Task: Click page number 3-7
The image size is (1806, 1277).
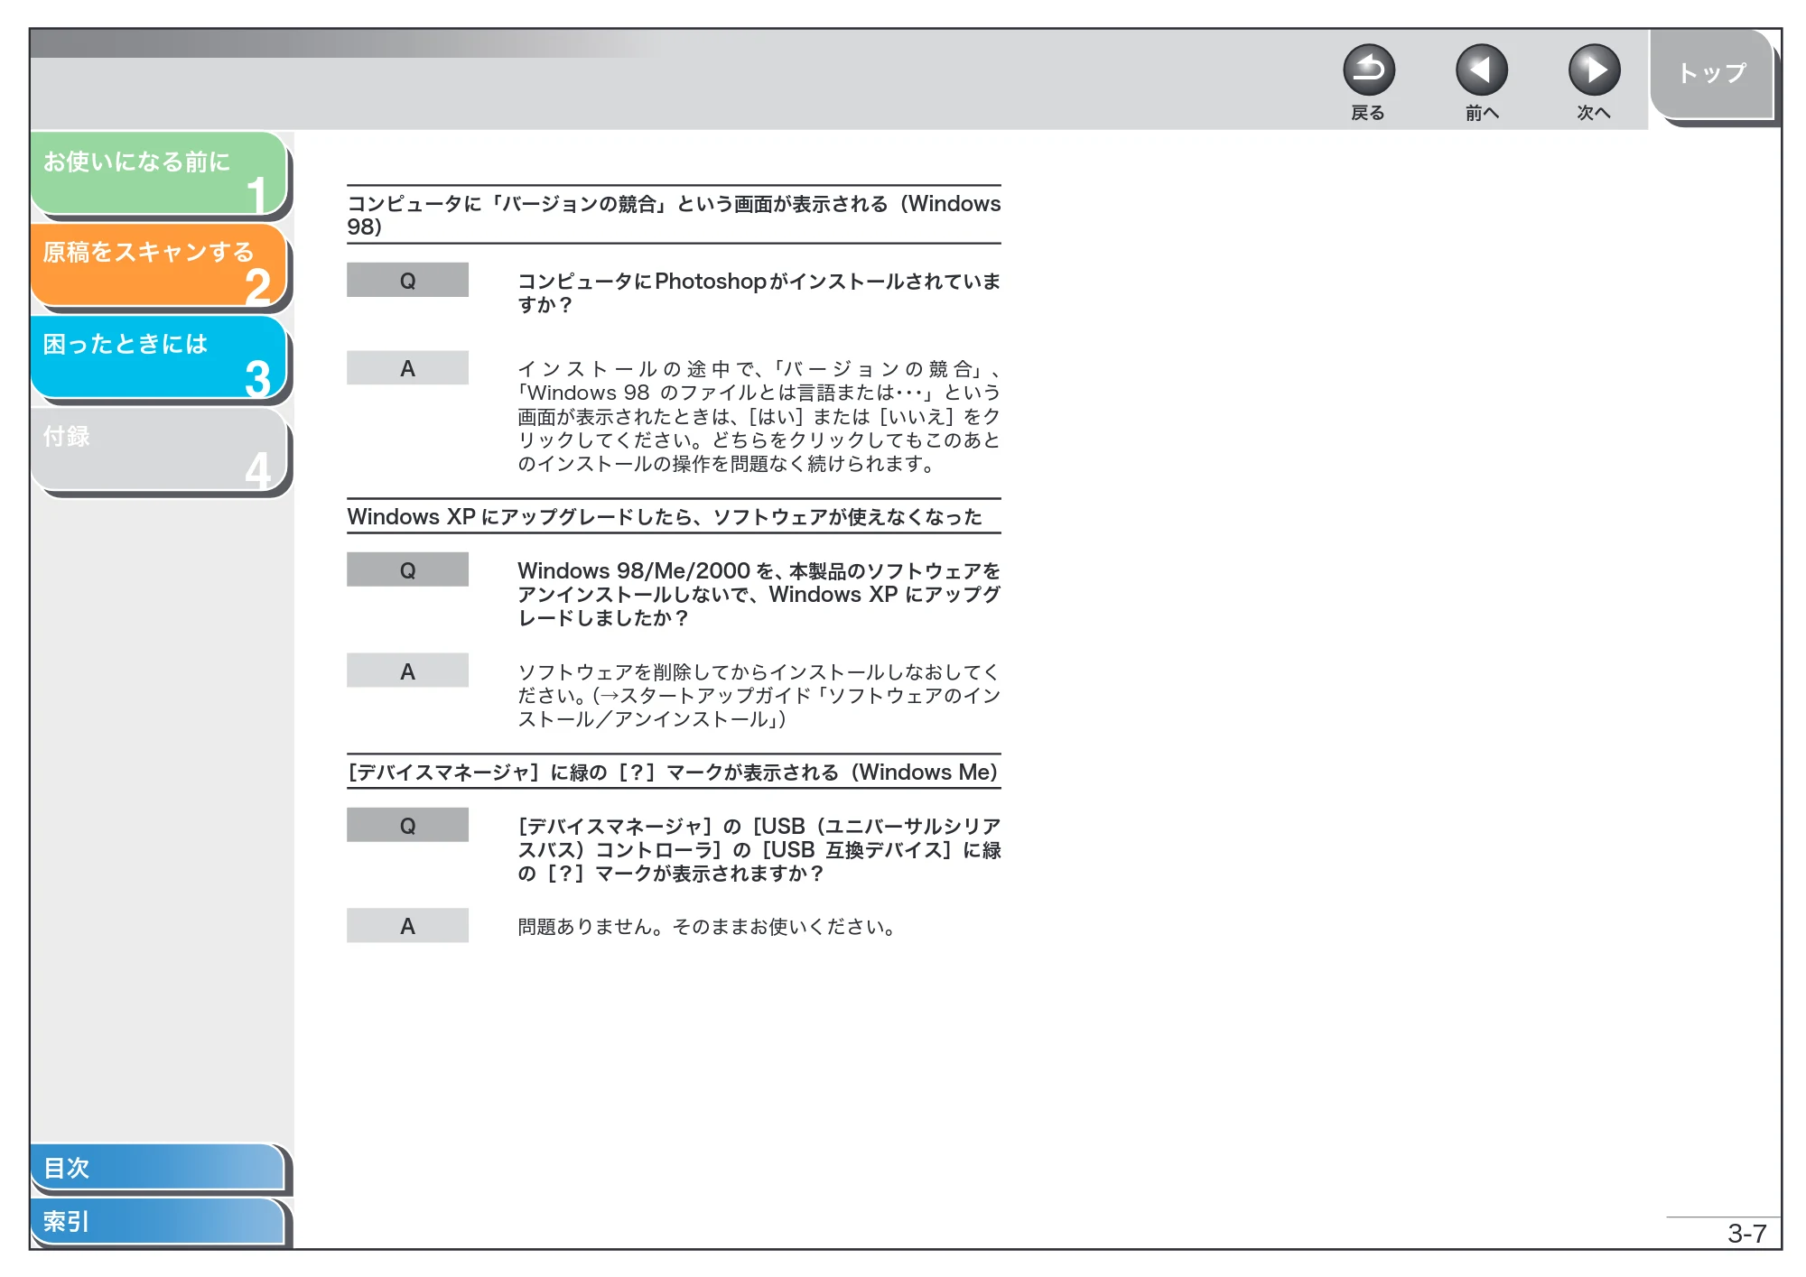Action: point(1746,1233)
